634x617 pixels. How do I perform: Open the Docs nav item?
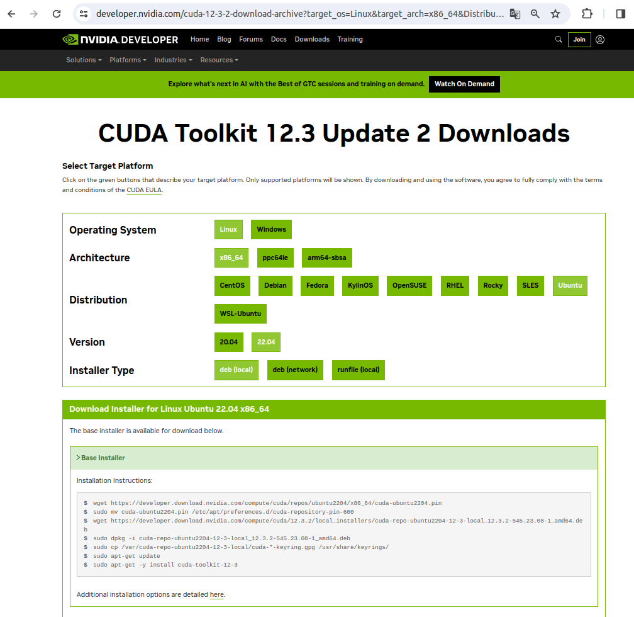279,39
